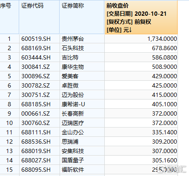Select the 前收盘价 sorted column header

click(141, 17)
